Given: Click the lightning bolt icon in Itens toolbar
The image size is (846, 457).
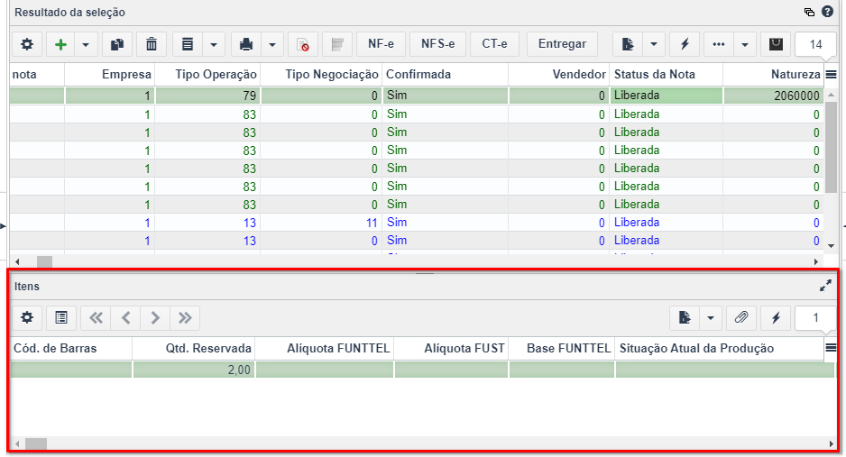Looking at the screenshot, I should [776, 318].
